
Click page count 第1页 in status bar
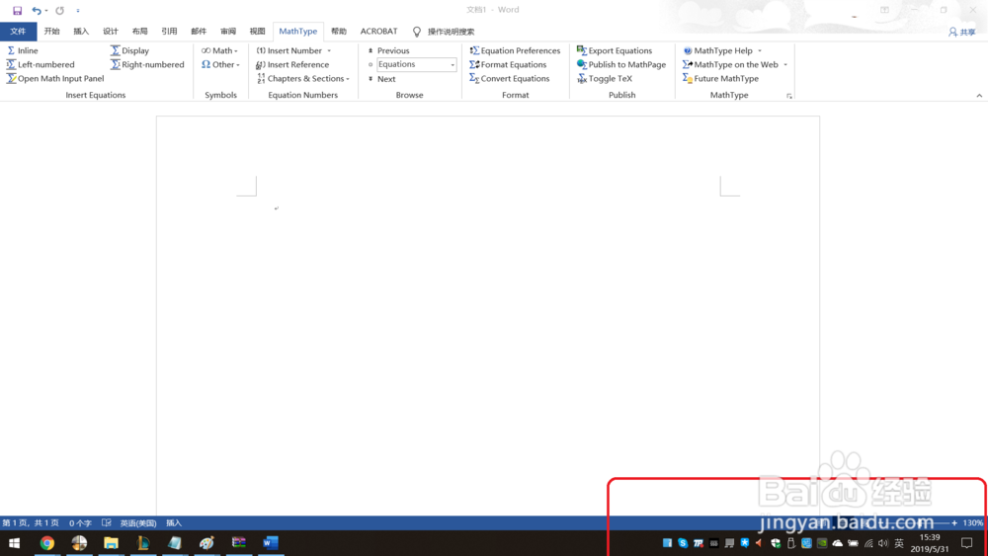[x=31, y=522]
